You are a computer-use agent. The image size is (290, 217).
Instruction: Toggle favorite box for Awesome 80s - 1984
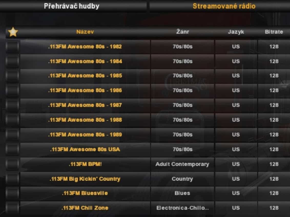coord(12,62)
